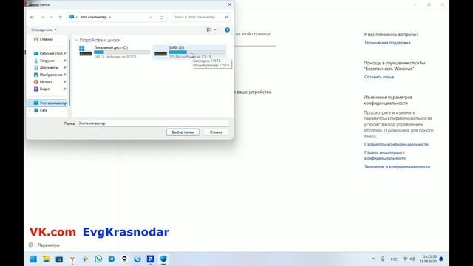Cancel dialog with 'Отмена' button
473x266 pixels.
(216, 132)
